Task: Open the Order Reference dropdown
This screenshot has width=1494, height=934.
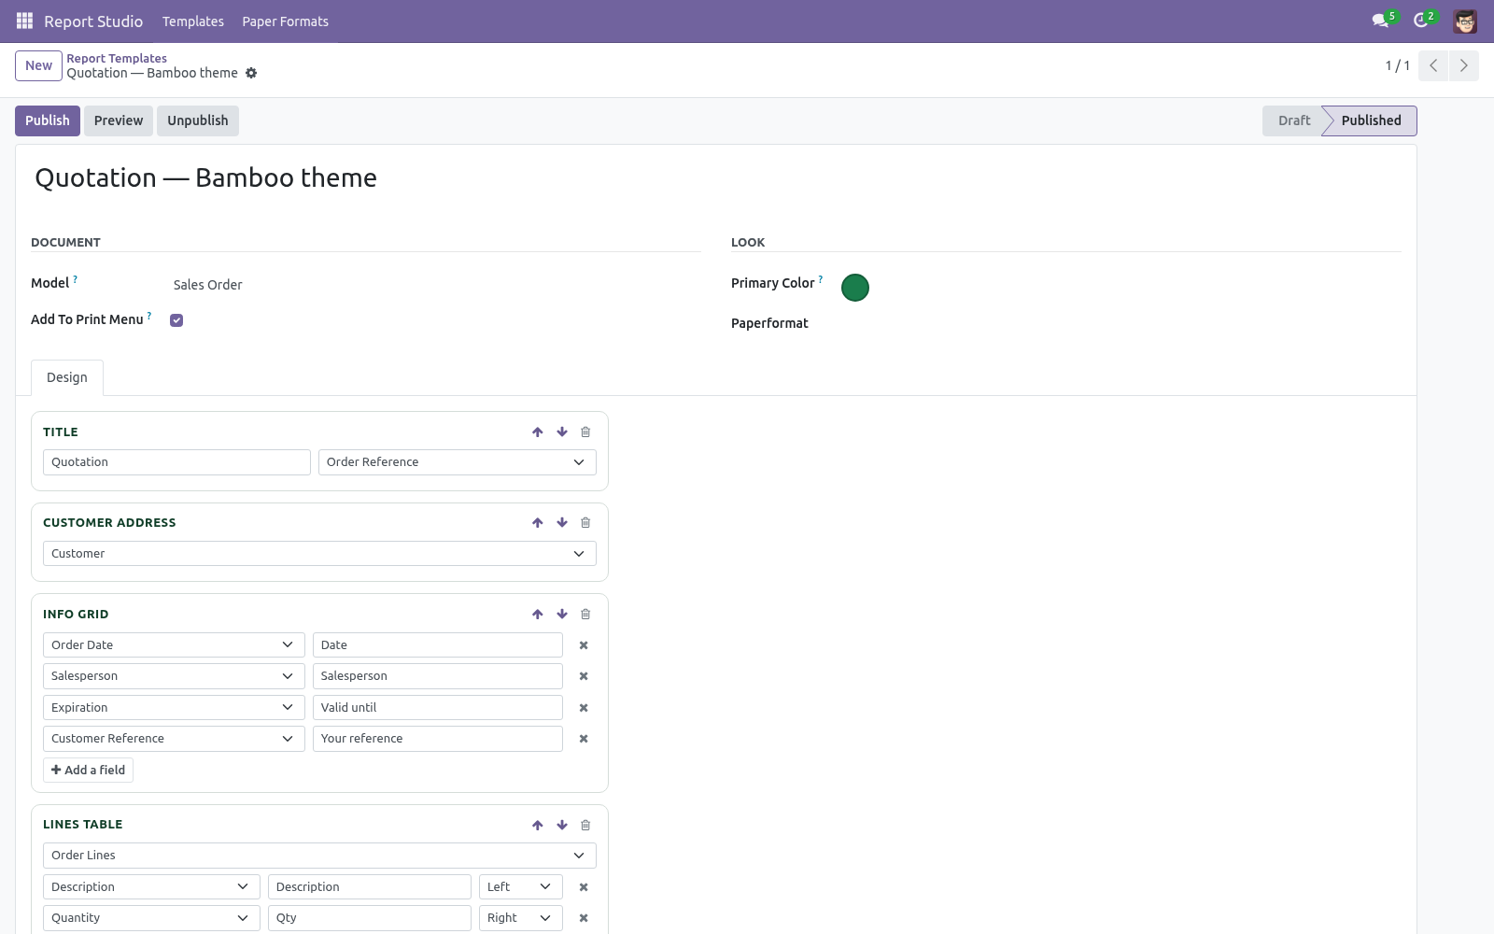Action: pyautogui.click(x=458, y=462)
